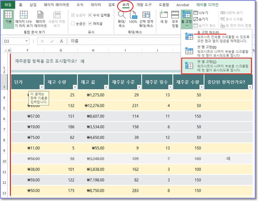Switch to the Acrobat tab
The image size is (258, 201).
coord(183,5)
